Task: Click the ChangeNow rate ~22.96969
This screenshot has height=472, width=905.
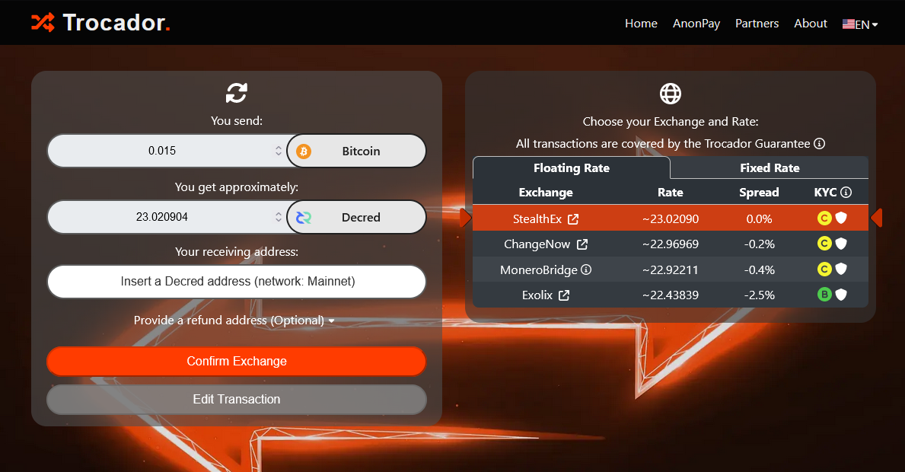Action: pyautogui.click(x=671, y=244)
